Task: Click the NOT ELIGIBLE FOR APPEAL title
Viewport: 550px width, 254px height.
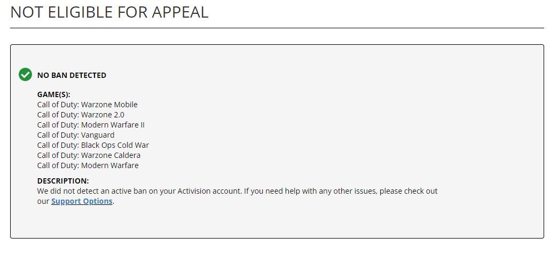Action: coord(109,12)
